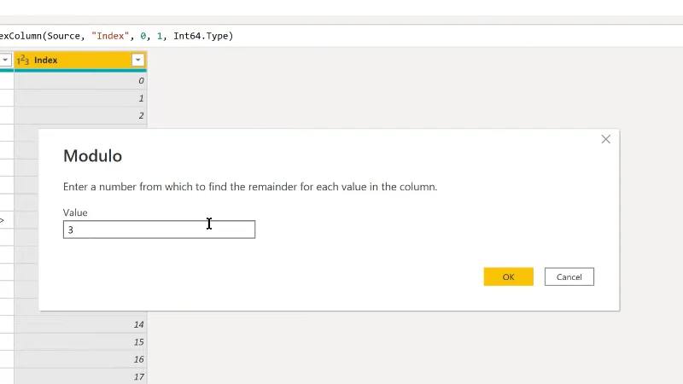Select Index cell with value 15

80,342
